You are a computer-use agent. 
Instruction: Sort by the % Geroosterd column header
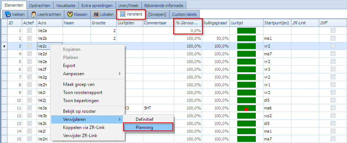coord(188,22)
